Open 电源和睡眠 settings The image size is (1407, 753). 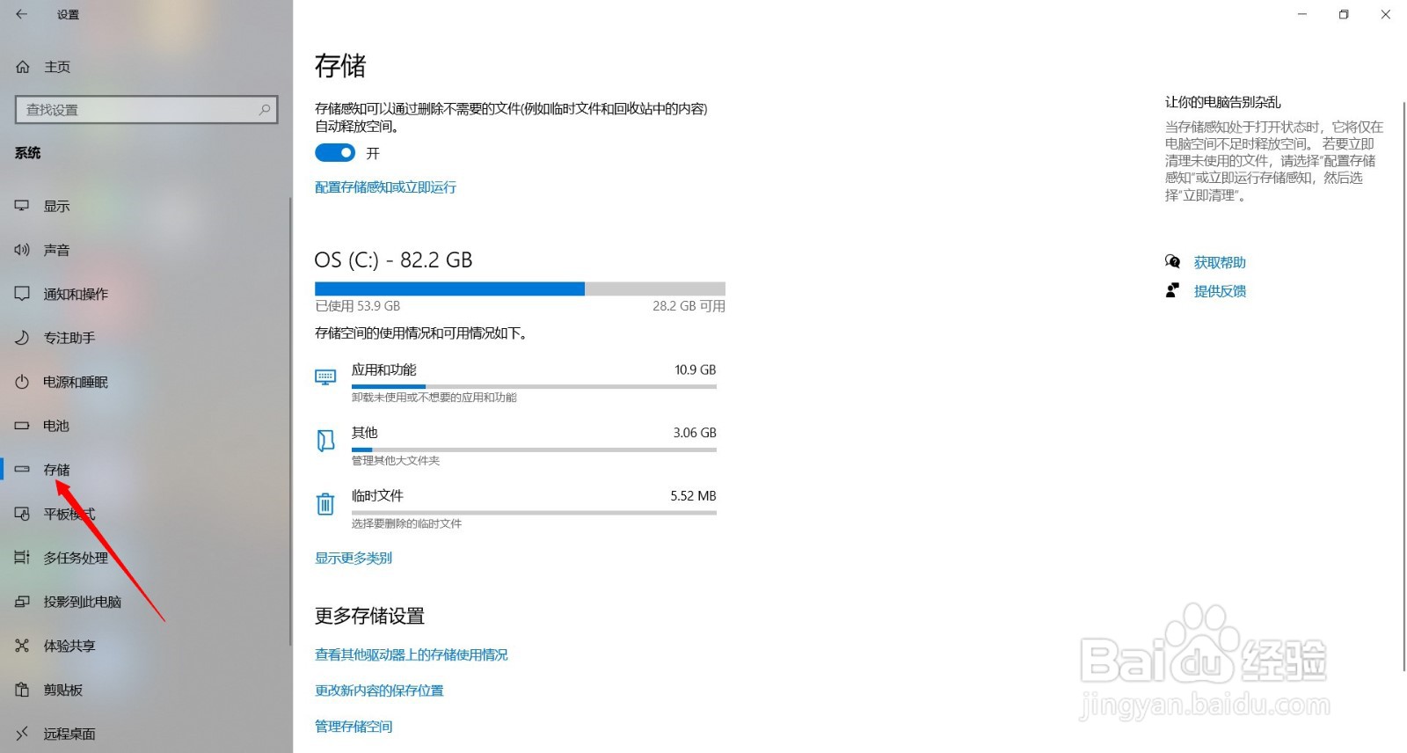point(76,382)
